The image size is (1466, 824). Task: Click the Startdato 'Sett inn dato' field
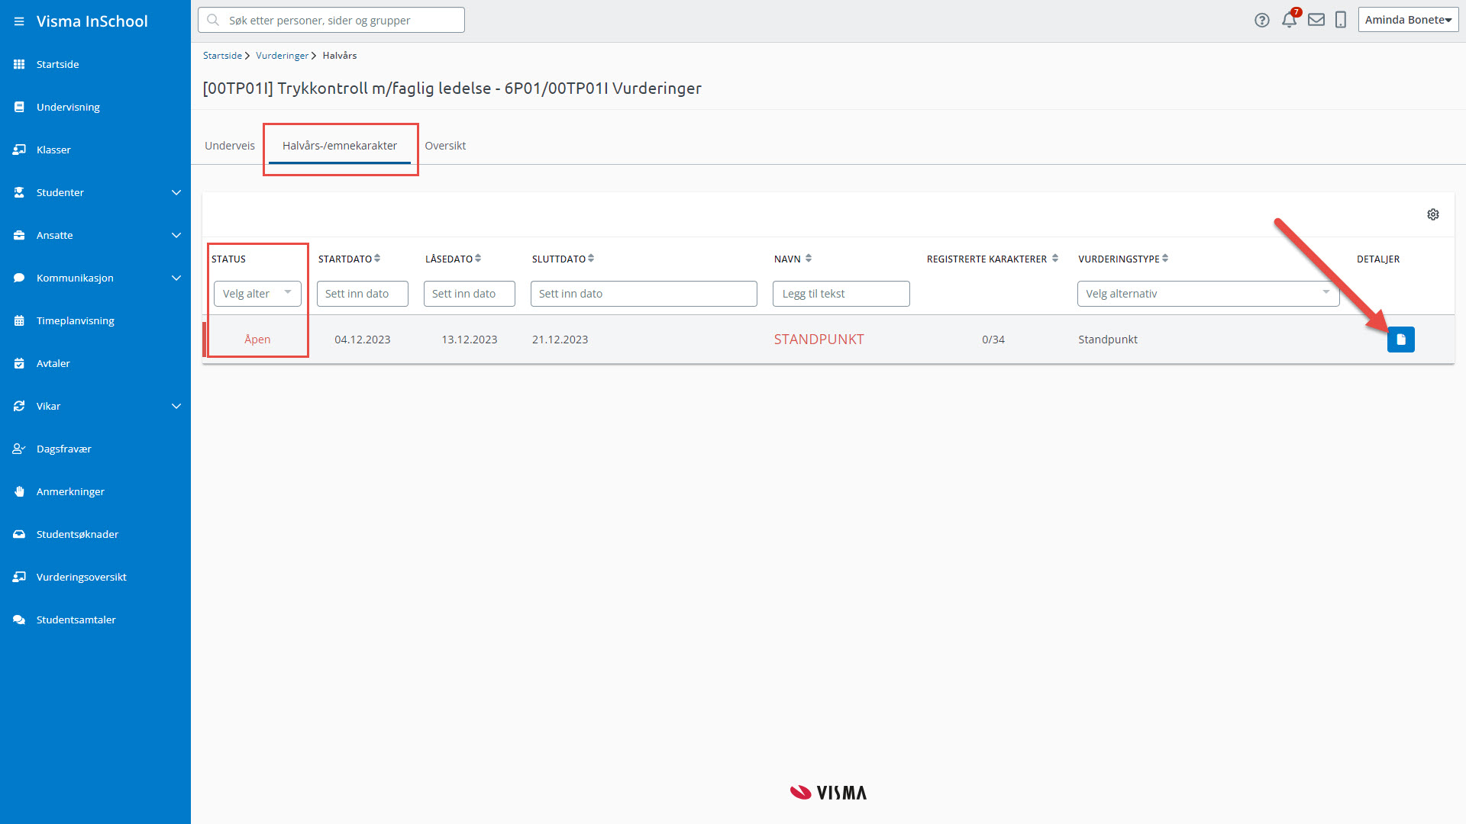(x=363, y=294)
